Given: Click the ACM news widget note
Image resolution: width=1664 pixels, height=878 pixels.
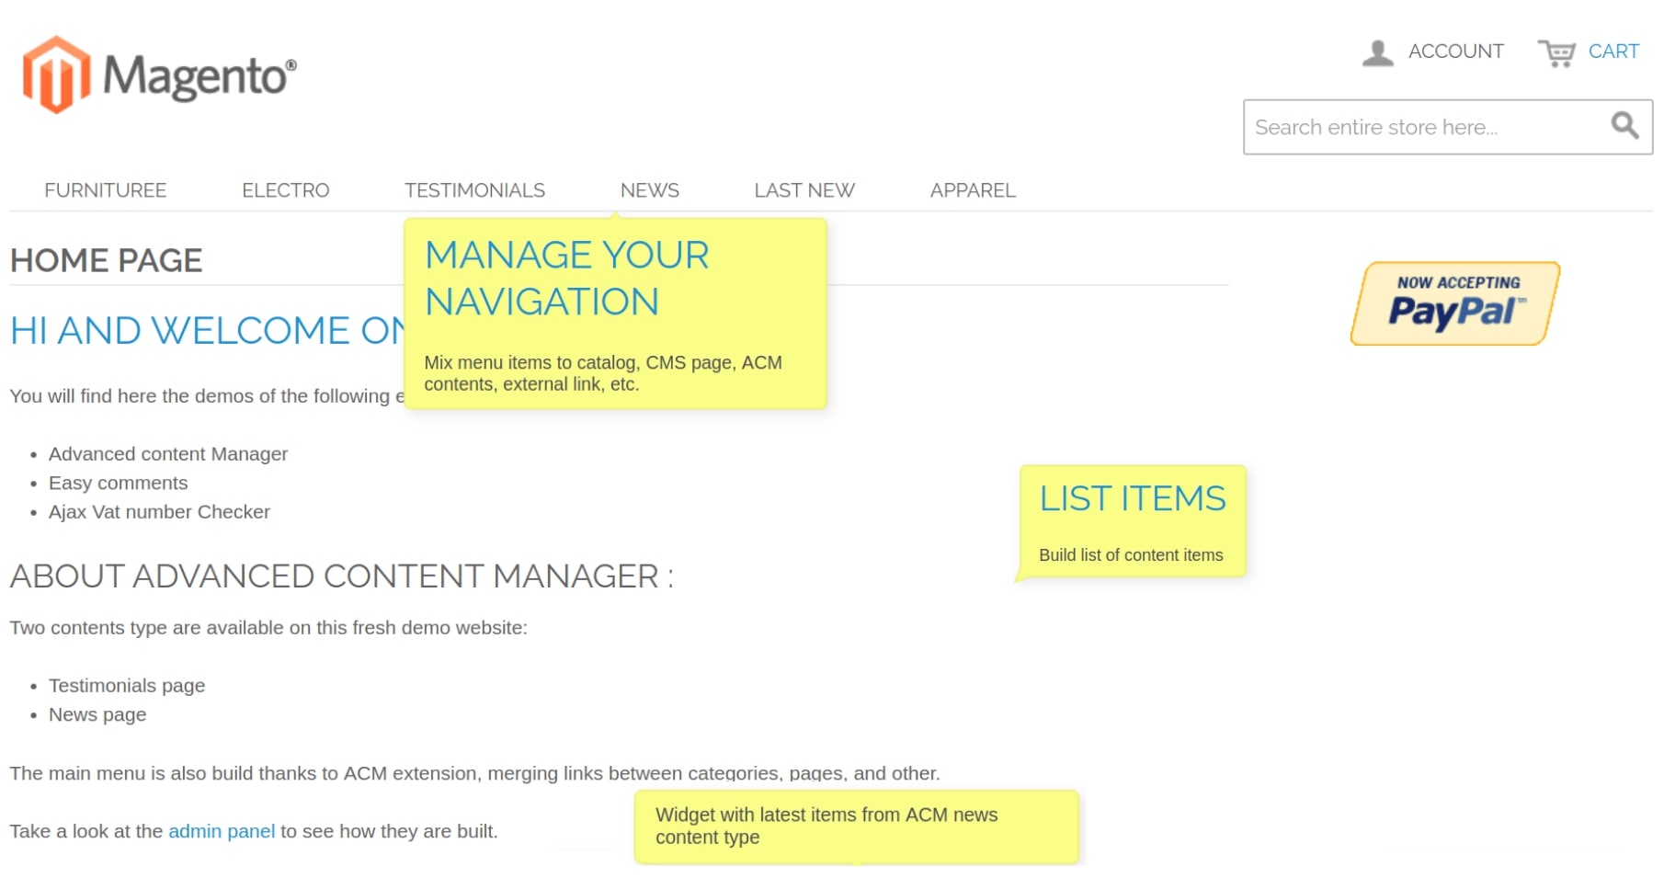Looking at the screenshot, I should tap(826, 826).
